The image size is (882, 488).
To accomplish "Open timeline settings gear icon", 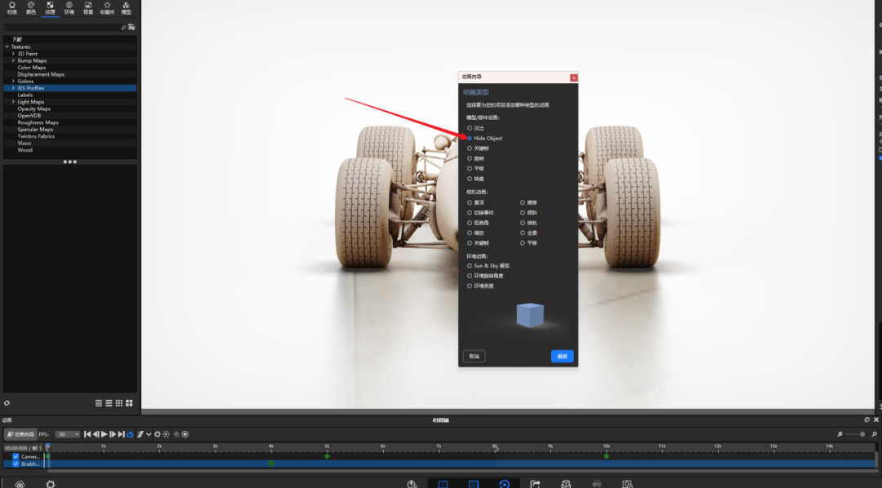I will (158, 434).
